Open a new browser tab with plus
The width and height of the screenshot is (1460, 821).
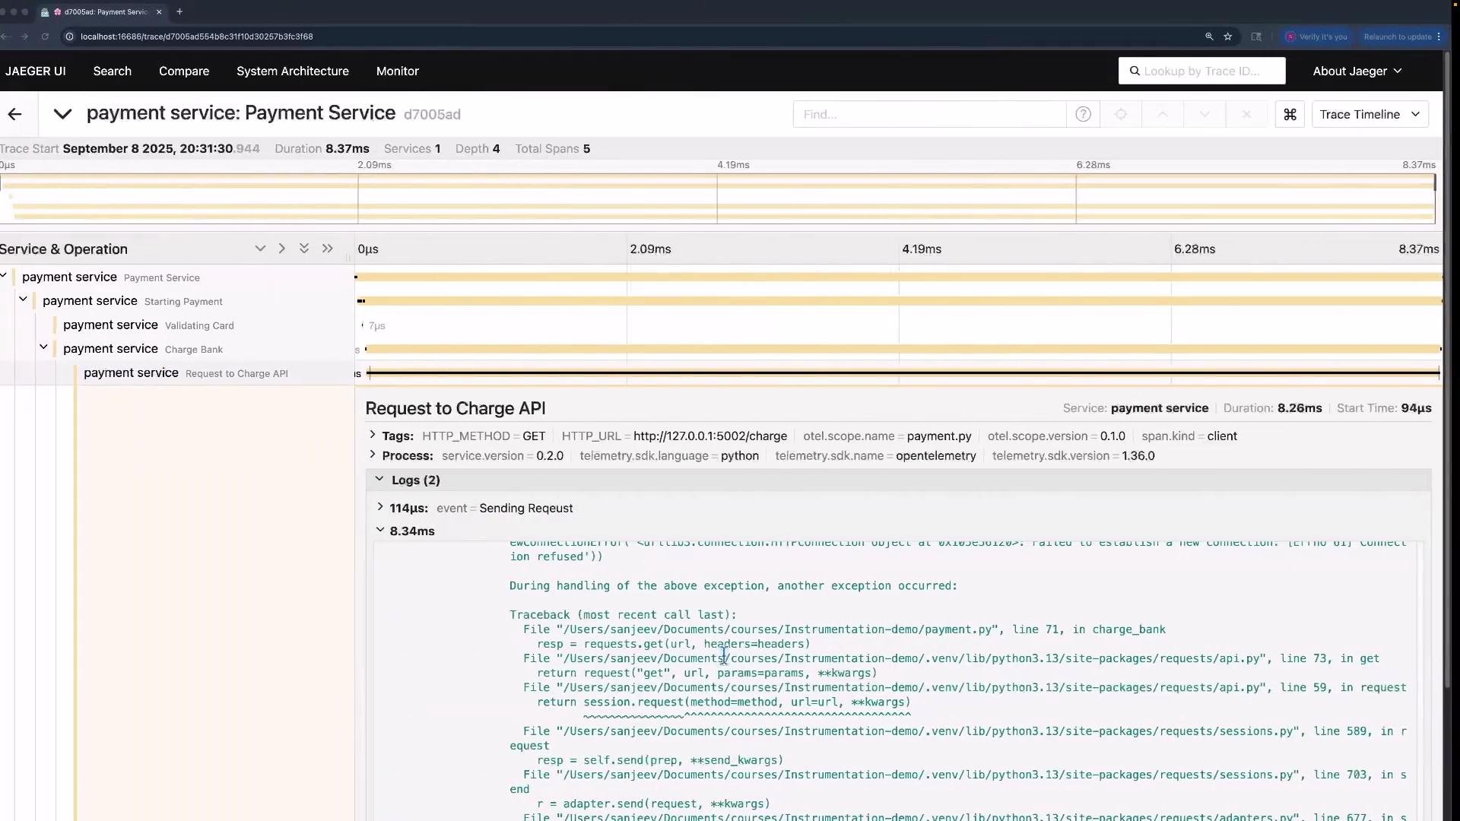(179, 11)
